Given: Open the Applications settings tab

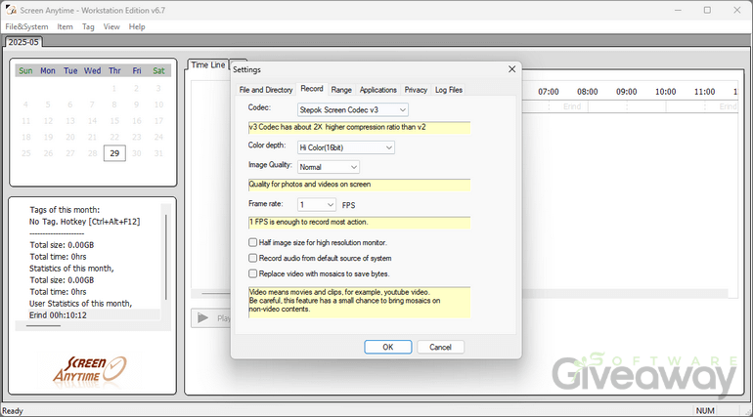Looking at the screenshot, I should pyautogui.click(x=378, y=90).
